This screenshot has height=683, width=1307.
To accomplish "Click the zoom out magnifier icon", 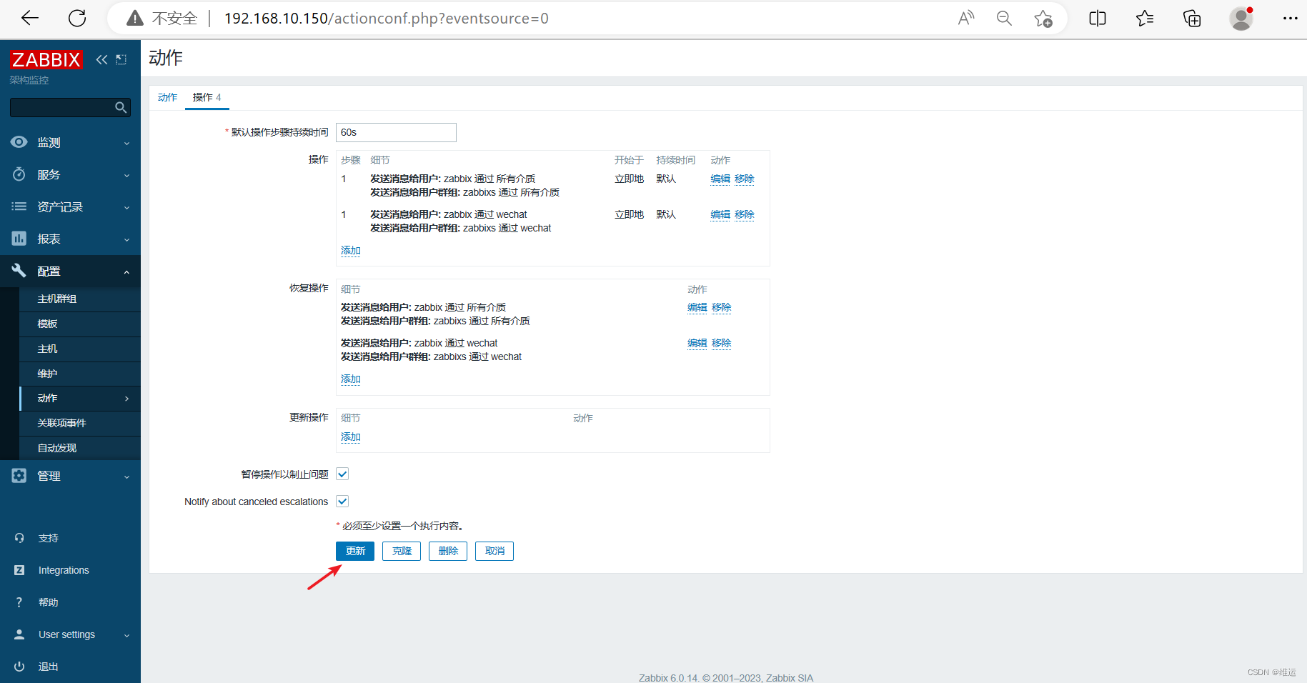I will [1004, 19].
